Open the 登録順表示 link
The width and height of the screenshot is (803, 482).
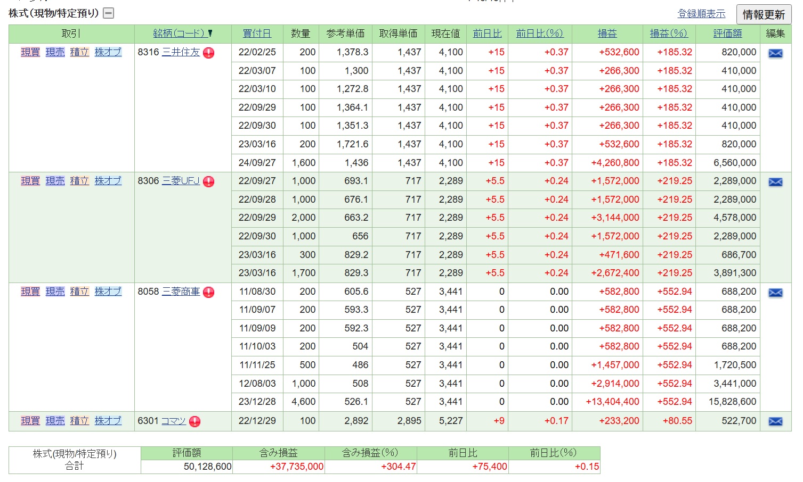[x=701, y=14]
